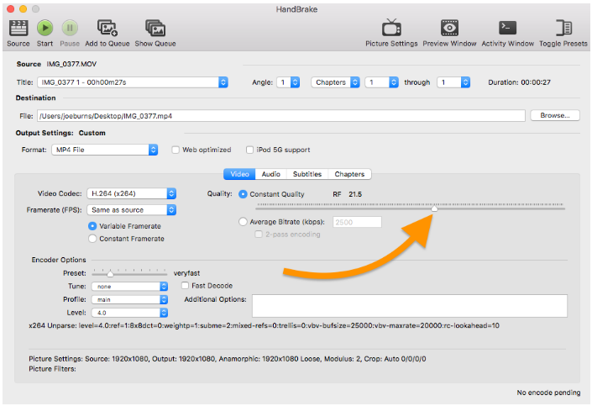
Task: Open the Profile dropdown set to main
Action: click(x=129, y=299)
